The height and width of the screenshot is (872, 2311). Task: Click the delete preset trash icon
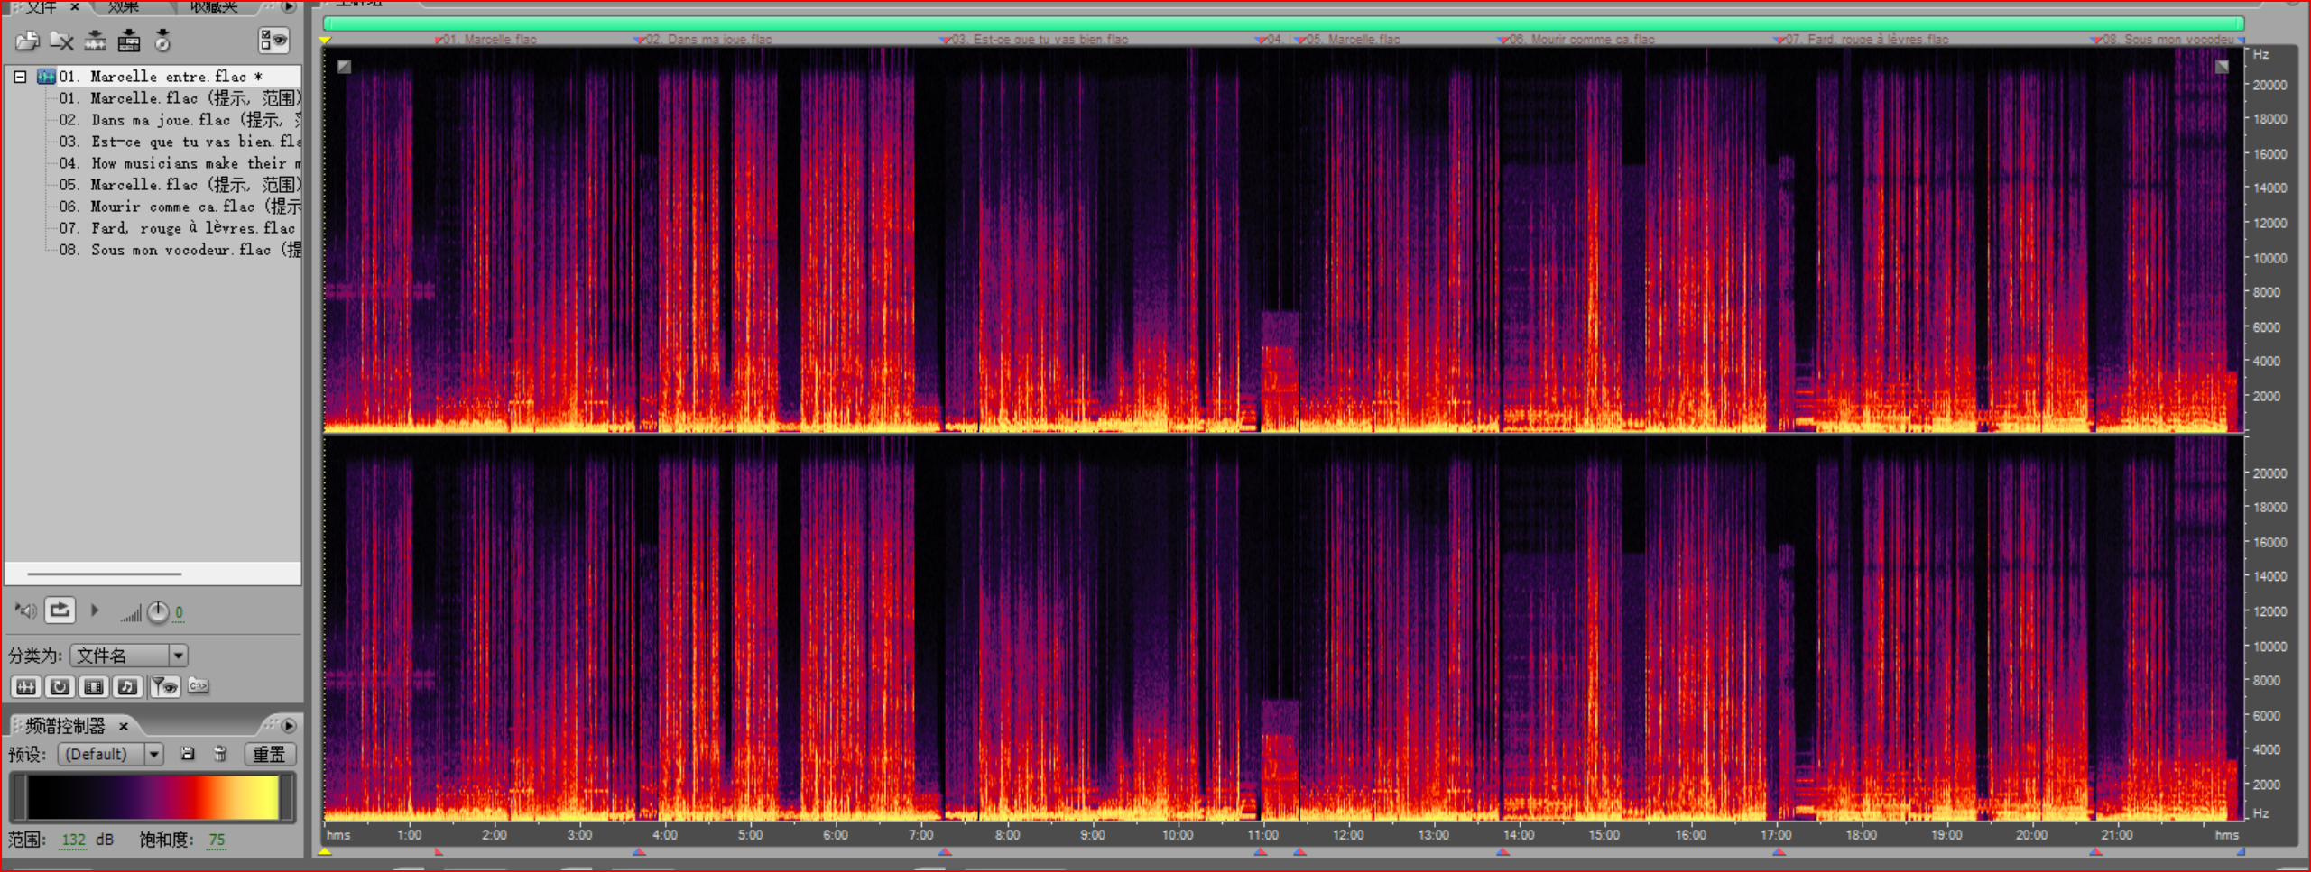tap(220, 754)
